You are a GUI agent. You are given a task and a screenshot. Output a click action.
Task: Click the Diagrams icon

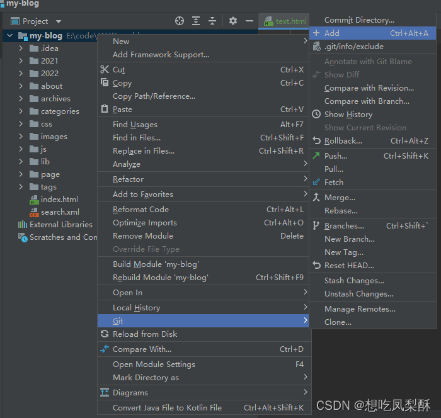tap(105, 392)
